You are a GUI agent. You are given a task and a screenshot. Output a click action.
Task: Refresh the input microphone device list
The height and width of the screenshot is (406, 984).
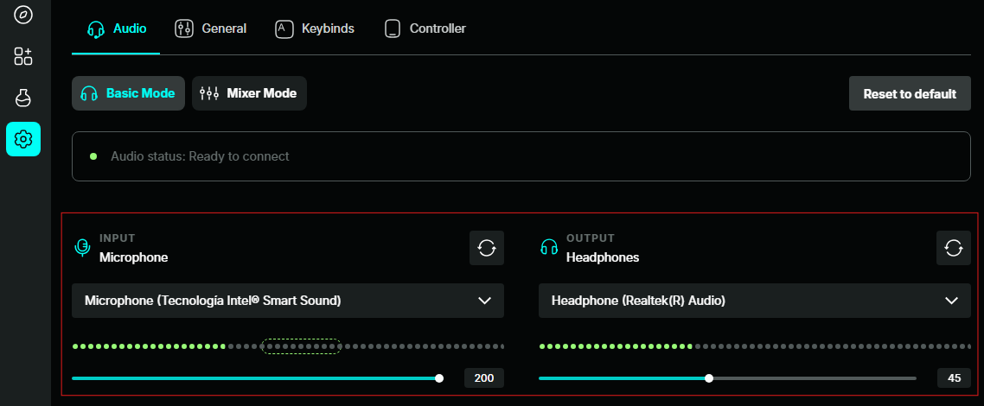pyautogui.click(x=487, y=248)
